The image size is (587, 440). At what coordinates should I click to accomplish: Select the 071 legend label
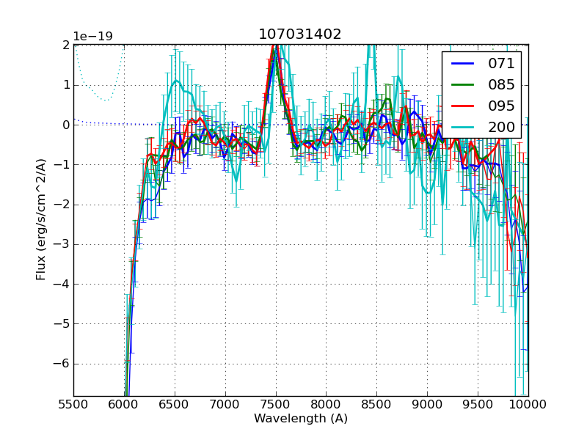[x=502, y=64]
